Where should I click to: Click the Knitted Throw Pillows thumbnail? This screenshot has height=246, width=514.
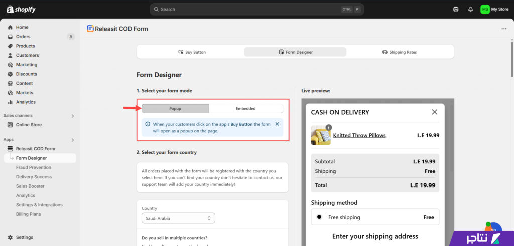[x=321, y=135]
